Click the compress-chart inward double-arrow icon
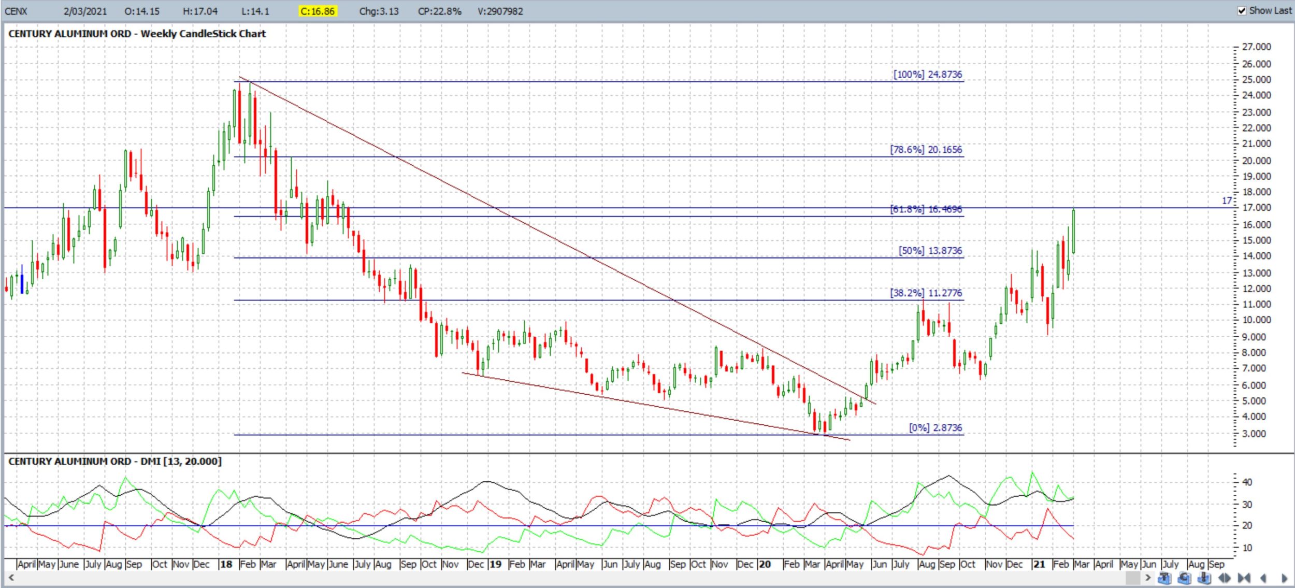 (x=1244, y=578)
